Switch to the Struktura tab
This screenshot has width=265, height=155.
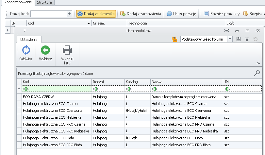(44, 2)
